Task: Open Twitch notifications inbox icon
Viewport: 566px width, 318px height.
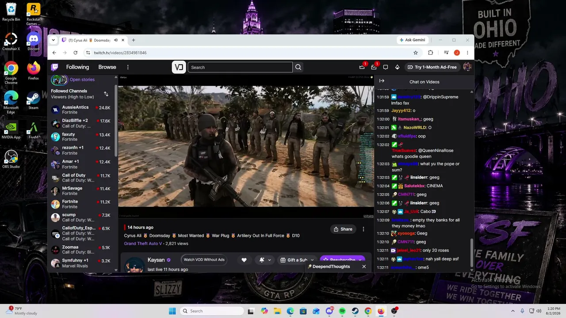Action: (374, 67)
